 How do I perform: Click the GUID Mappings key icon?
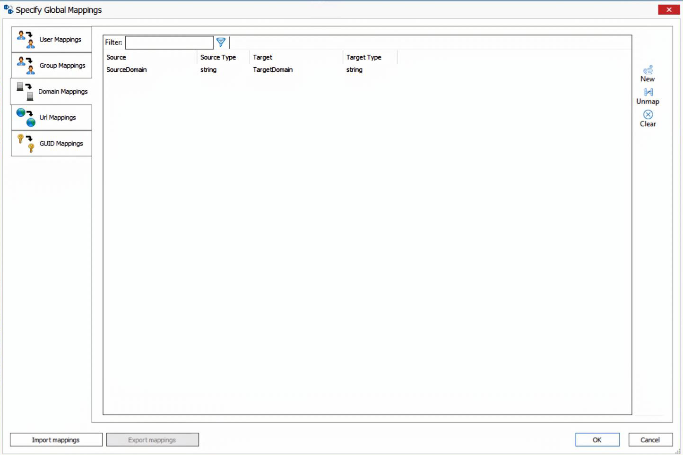click(25, 143)
